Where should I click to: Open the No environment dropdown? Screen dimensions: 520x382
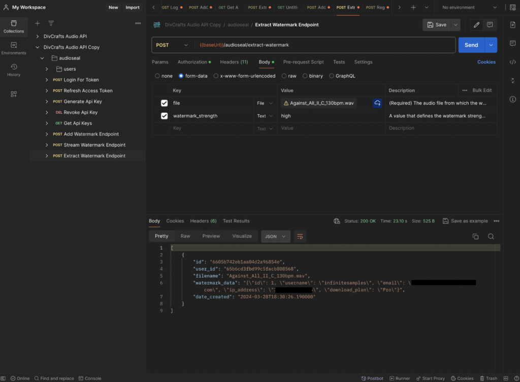coord(467,8)
